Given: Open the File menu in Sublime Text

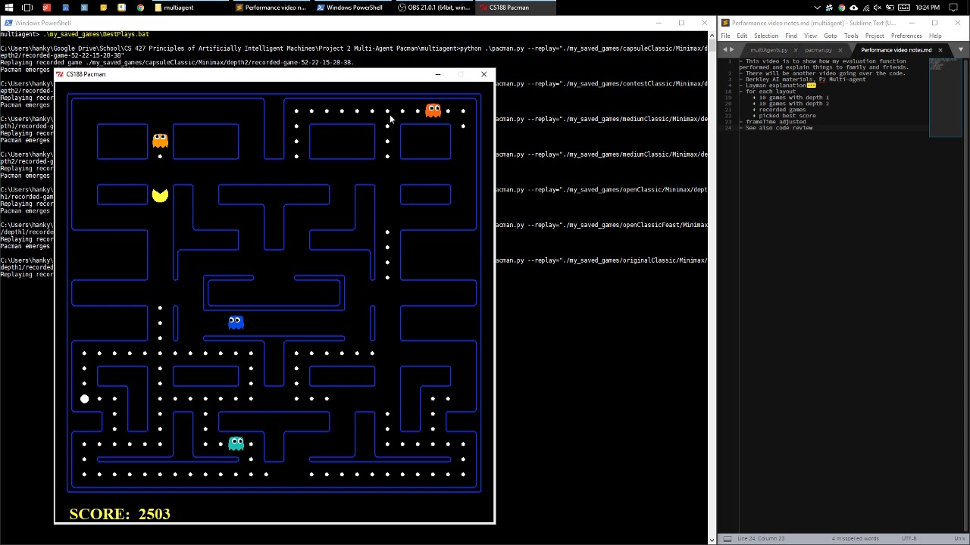Looking at the screenshot, I should tap(725, 36).
